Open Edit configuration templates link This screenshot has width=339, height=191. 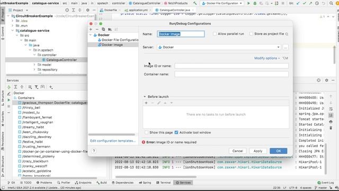pyautogui.click(x=113, y=141)
